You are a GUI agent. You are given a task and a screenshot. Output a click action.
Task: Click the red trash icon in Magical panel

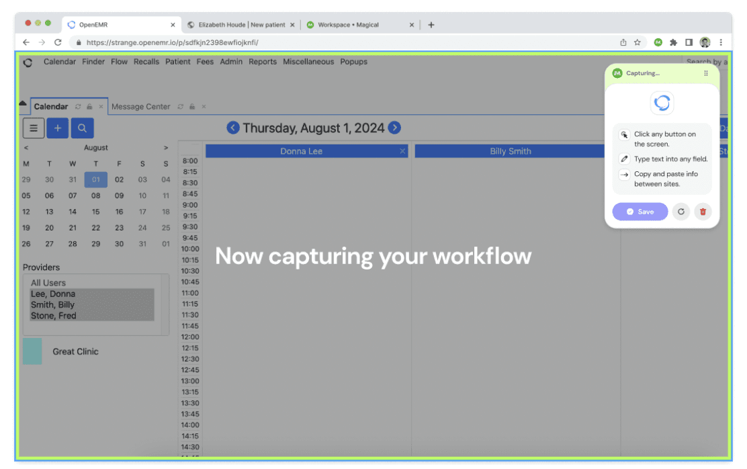[x=703, y=212]
